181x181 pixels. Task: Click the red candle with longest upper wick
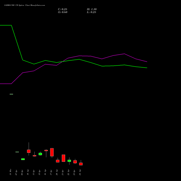29,151
